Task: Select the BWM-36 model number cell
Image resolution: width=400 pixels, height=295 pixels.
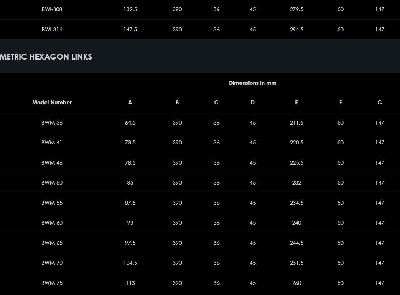Action: [x=52, y=123]
